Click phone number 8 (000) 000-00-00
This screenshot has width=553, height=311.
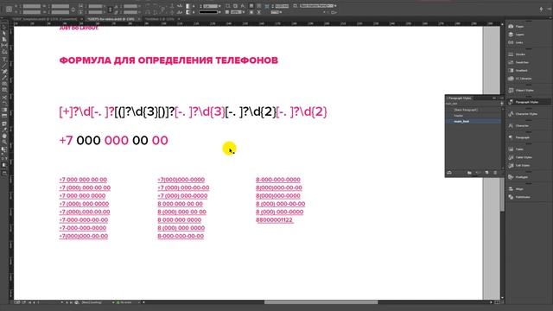[x=280, y=204]
